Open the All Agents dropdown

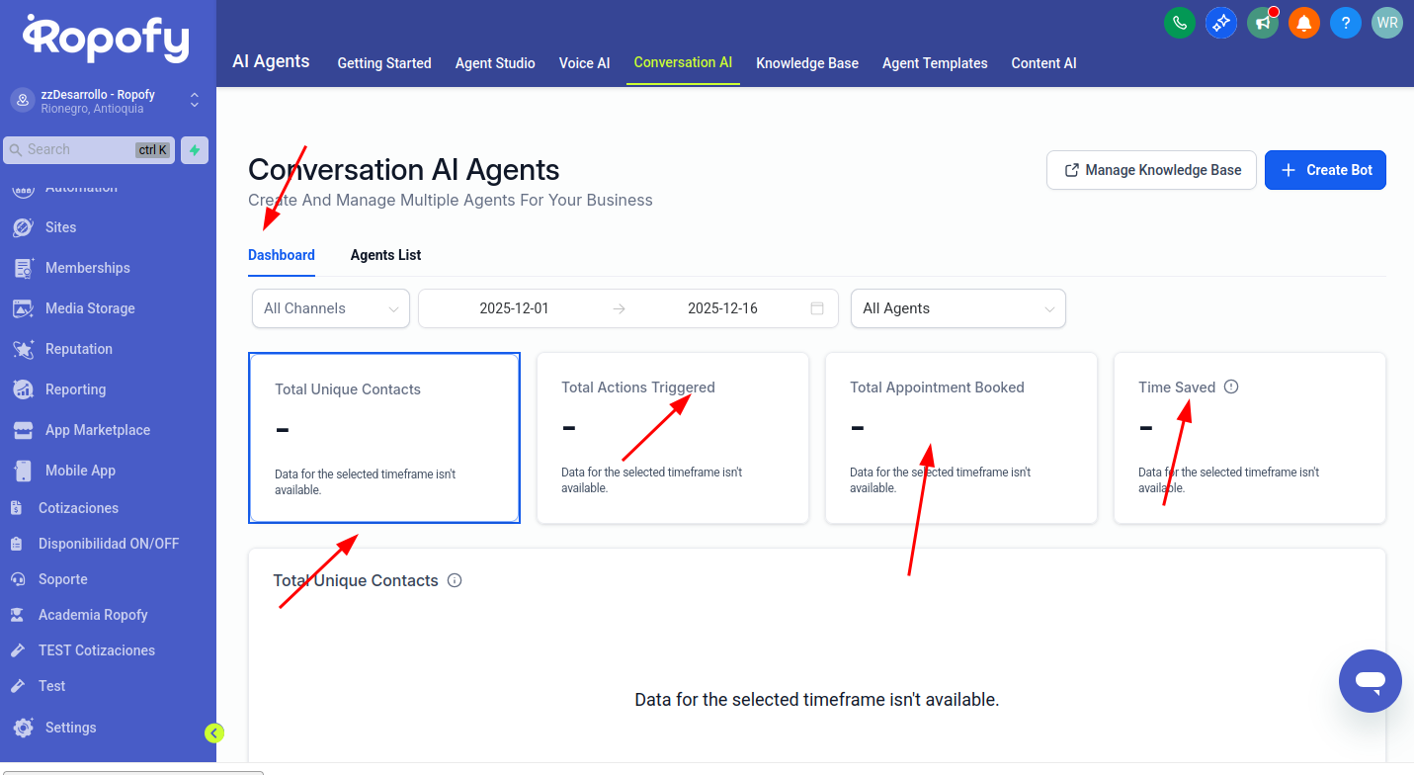(957, 308)
